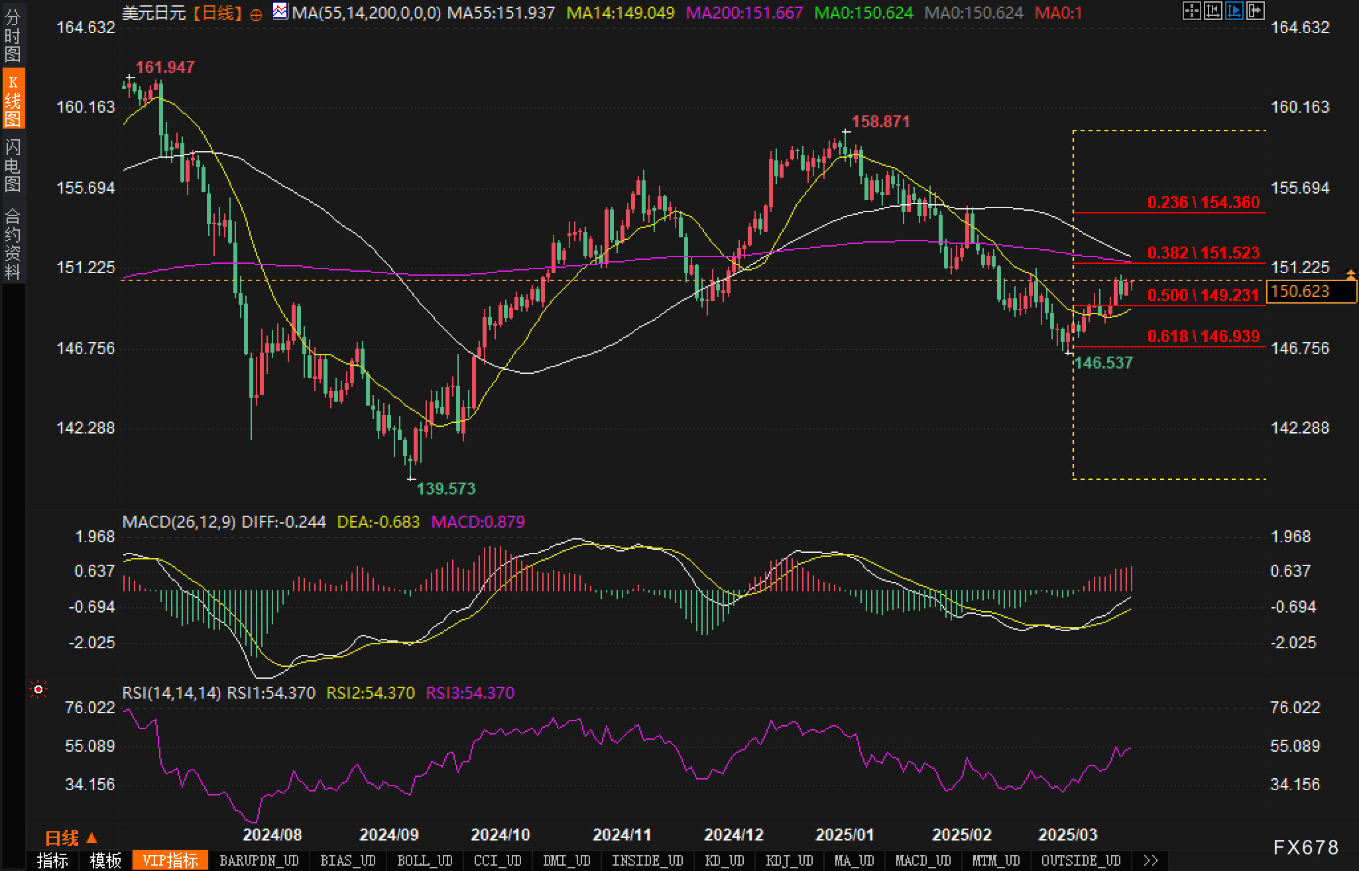Click the MA indicator icon before MA(55,14,200)
The image size is (1359, 871).
pos(280,11)
